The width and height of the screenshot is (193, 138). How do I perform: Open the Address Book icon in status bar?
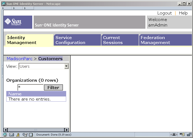click(x=31, y=135)
